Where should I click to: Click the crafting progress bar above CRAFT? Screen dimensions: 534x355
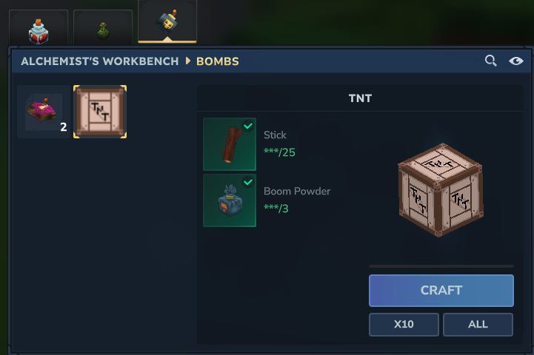441,266
